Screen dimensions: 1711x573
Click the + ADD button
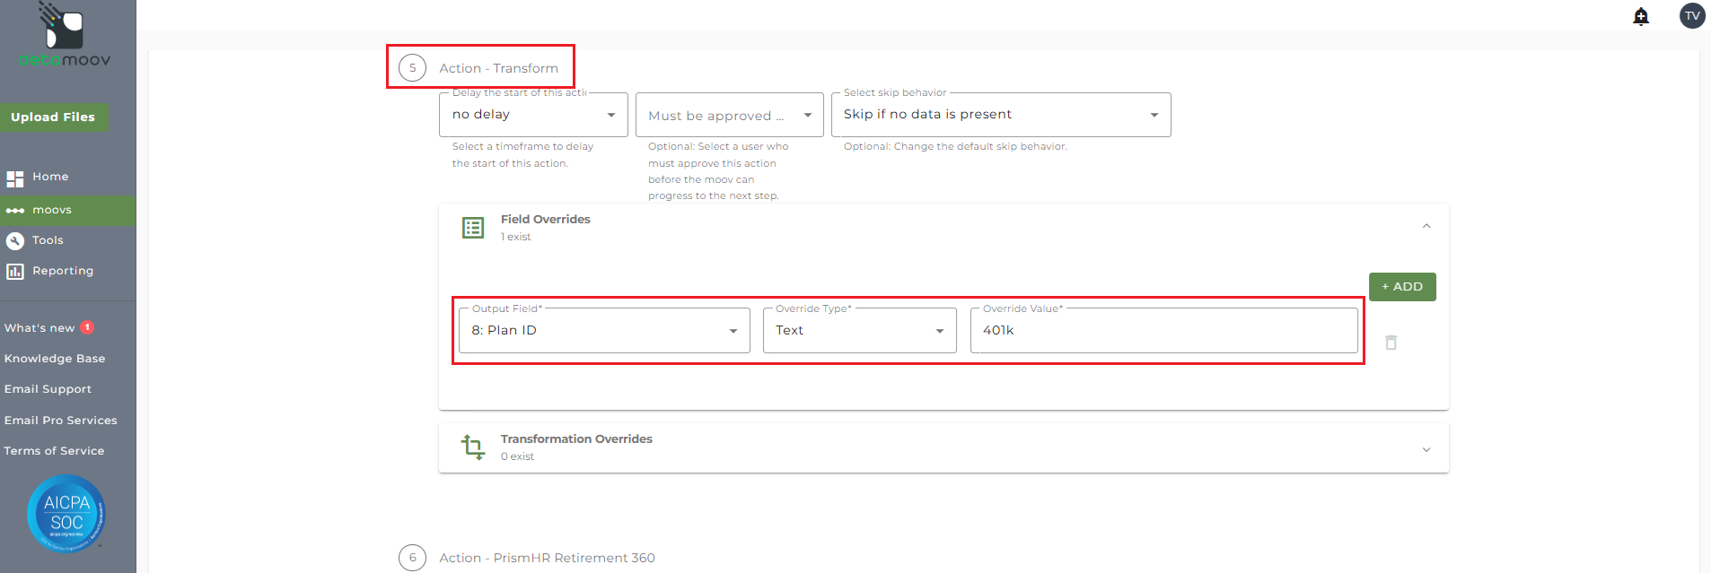point(1402,287)
